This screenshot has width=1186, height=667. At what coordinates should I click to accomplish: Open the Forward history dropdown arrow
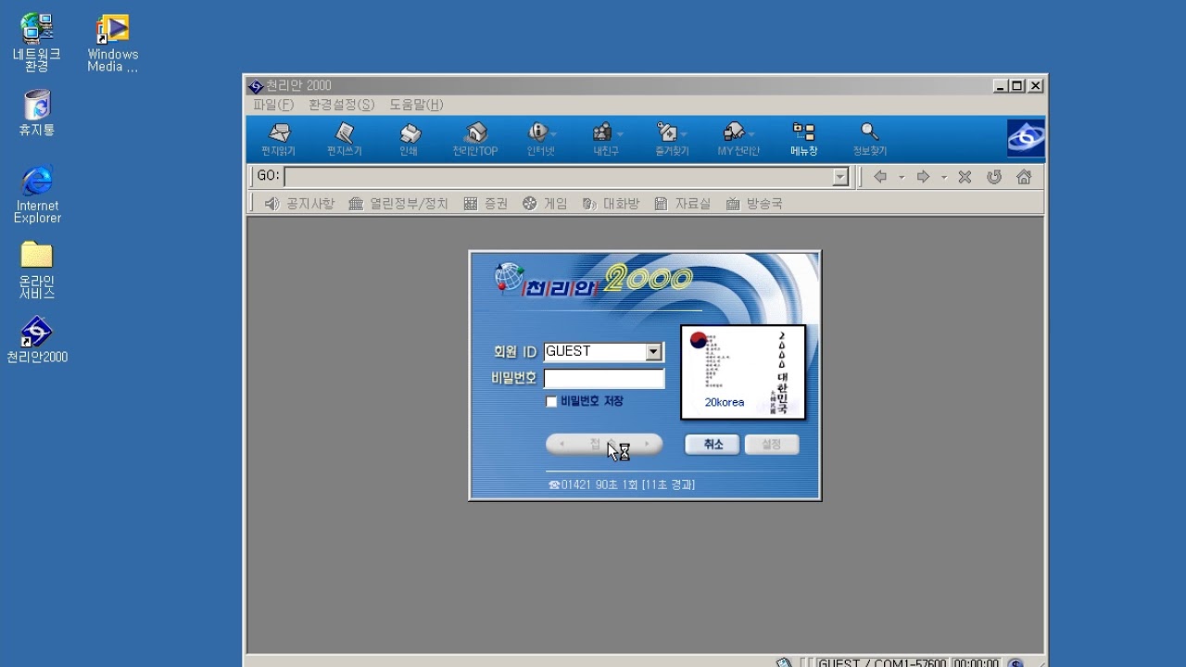943,177
